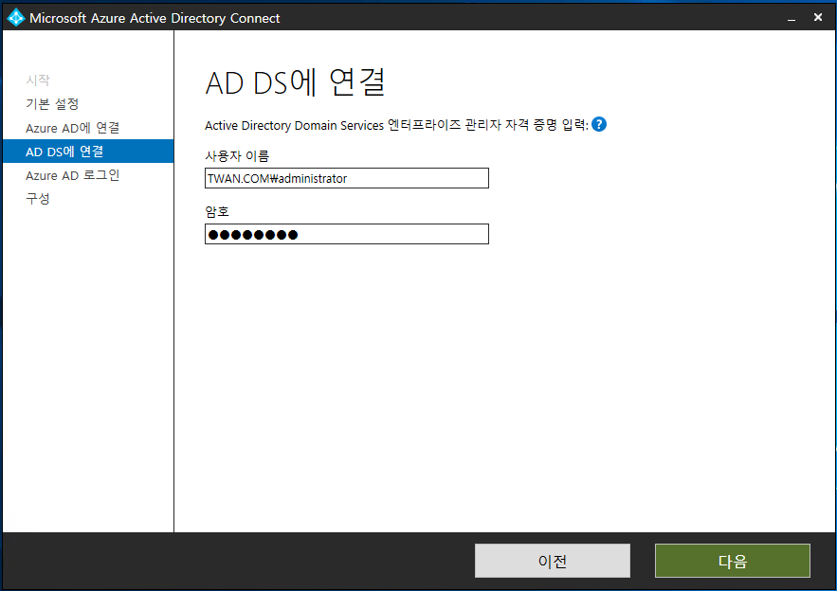The image size is (837, 591).
Task: Minimize the Azure AD Connect window
Action: pyautogui.click(x=792, y=18)
